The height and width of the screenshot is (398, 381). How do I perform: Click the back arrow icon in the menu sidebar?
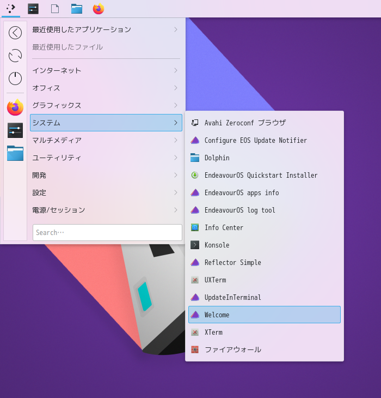click(x=15, y=33)
